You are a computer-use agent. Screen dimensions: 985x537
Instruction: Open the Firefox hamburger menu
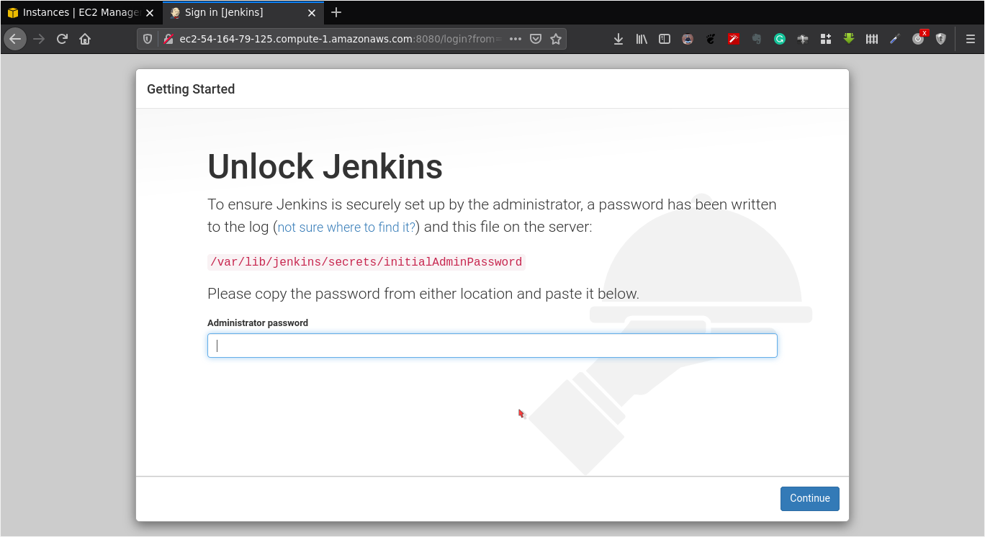tap(970, 39)
